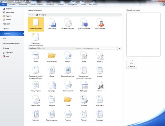Select the Створити section
Viewport: 165px width, 126px height.
click(x=12, y=34)
